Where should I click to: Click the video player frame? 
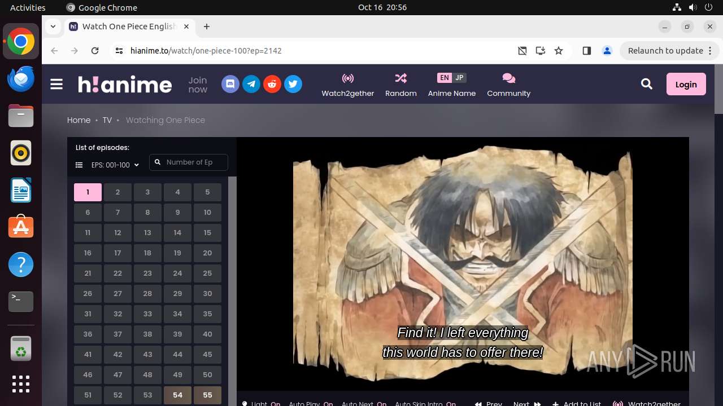tap(463, 264)
